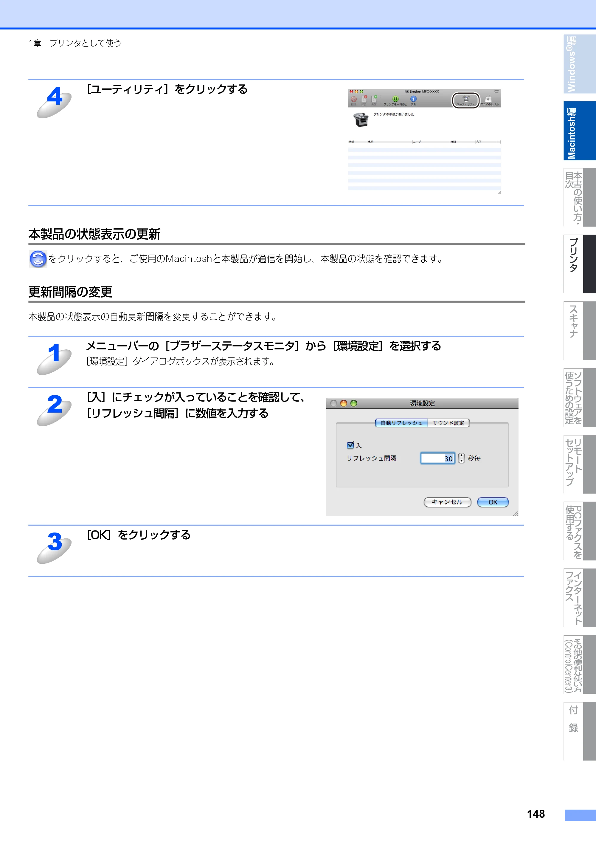Click the キャンセル button

click(447, 502)
